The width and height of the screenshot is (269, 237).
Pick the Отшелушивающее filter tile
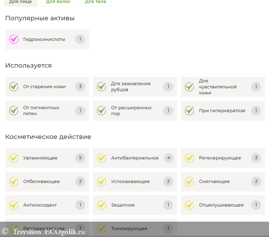pyautogui.click(x=223, y=205)
